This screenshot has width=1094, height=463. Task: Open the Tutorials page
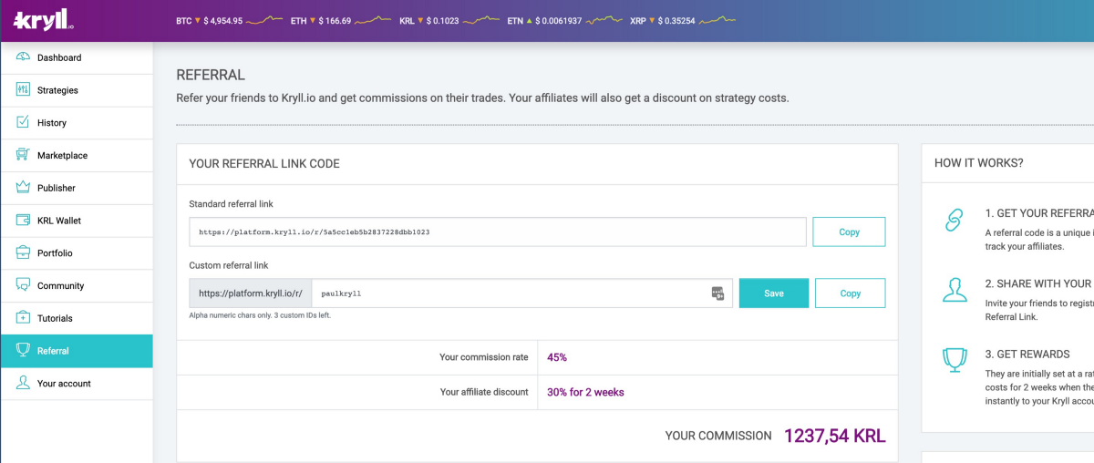[x=77, y=318]
